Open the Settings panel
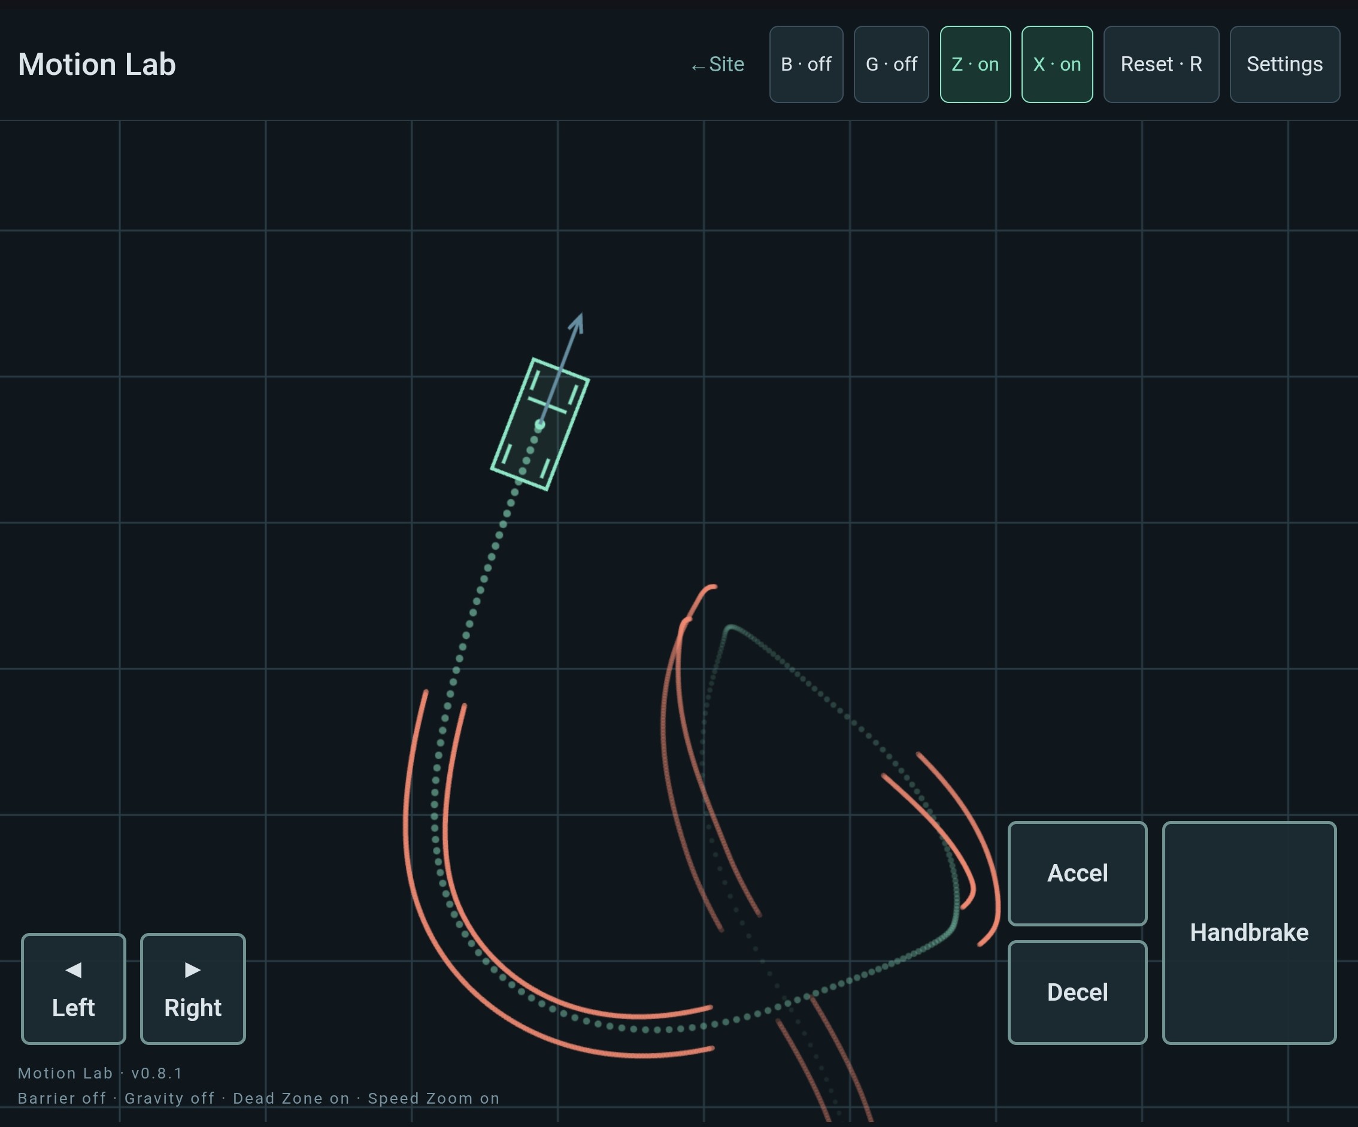 pyautogui.click(x=1285, y=64)
